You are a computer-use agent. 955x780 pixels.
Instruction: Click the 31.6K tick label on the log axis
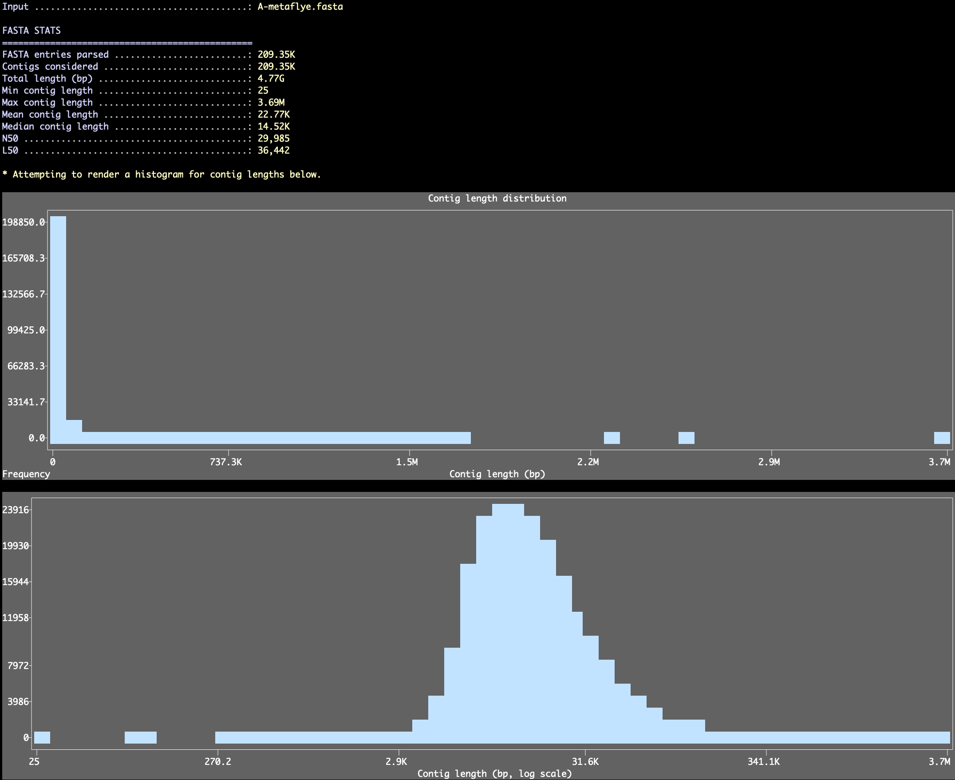[585, 762]
